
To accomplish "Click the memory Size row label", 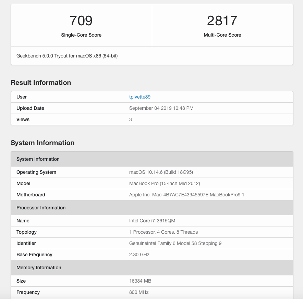I will pos(21,281).
